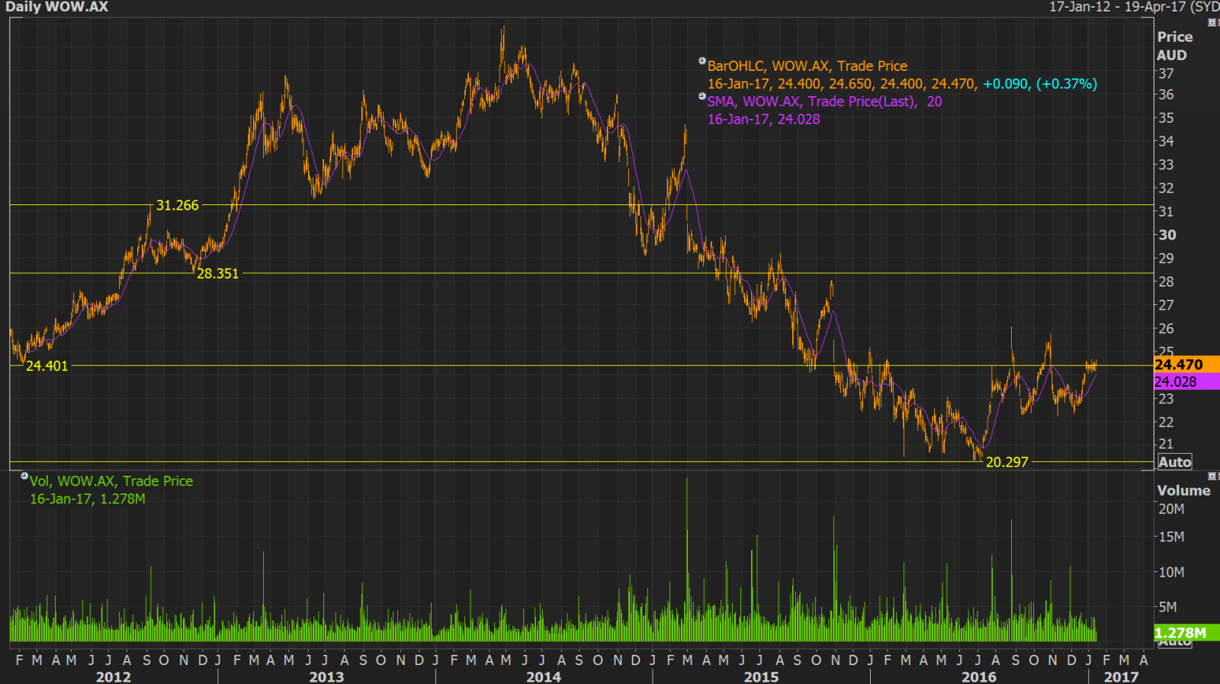Click the (+0.37%) percent change value
Viewport: 1220px width, 684px height.
click(1066, 84)
